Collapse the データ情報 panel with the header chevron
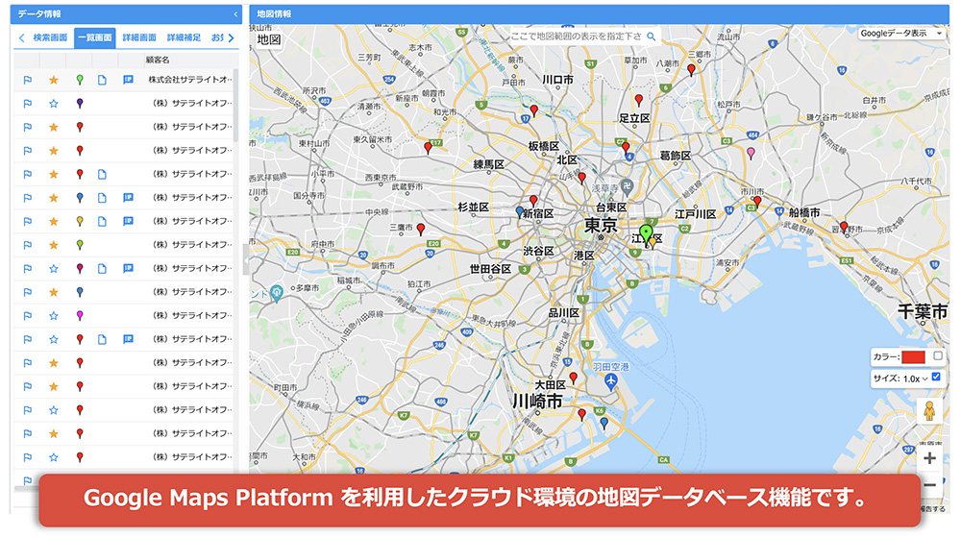 pos(236,14)
